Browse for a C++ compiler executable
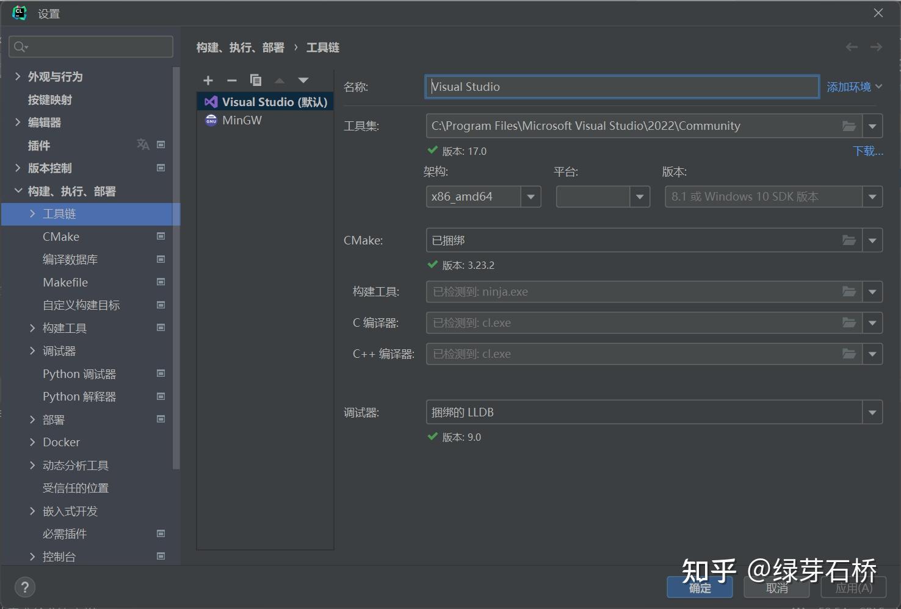The width and height of the screenshot is (901, 609). 849,354
